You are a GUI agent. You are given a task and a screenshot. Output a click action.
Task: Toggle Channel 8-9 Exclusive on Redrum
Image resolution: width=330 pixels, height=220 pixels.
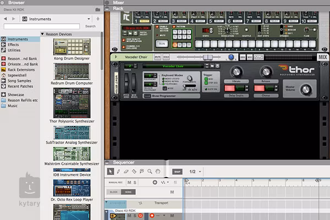pyautogui.click(x=124, y=47)
